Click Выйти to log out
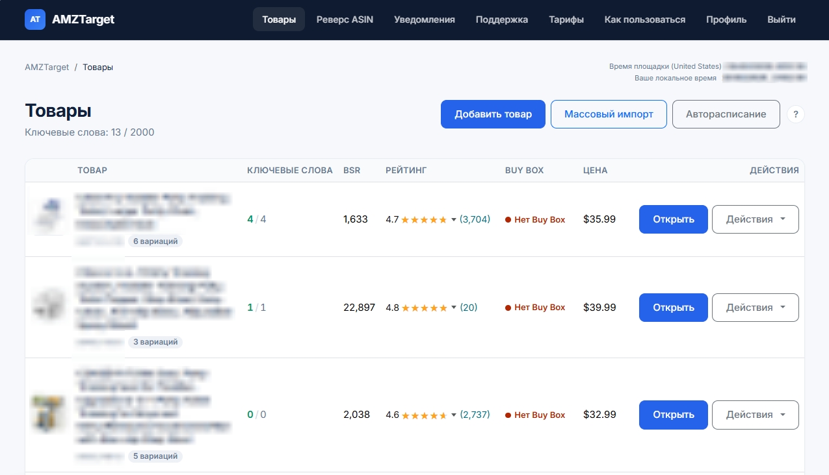Image resolution: width=829 pixels, height=475 pixels. 782,19
